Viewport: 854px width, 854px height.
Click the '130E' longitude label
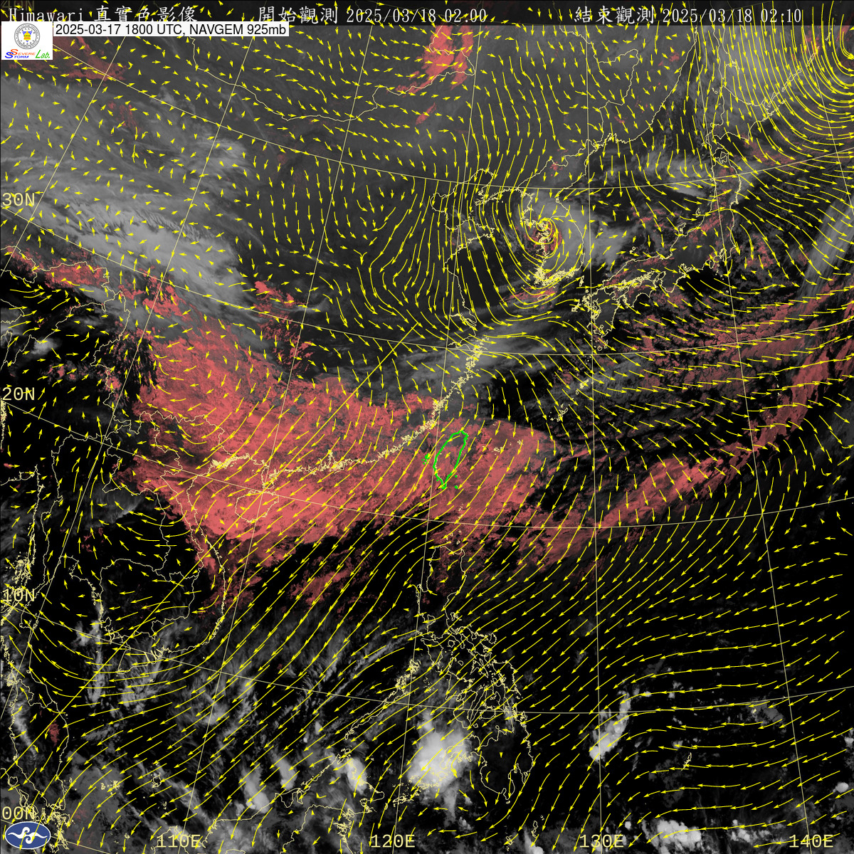click(x=601, y=841)
